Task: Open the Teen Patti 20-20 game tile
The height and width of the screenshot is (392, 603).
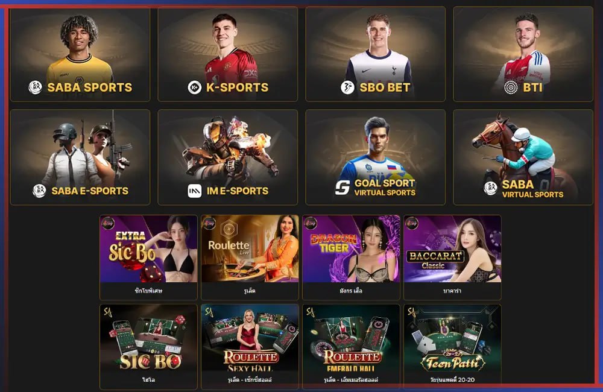Action: click(452, 347)
